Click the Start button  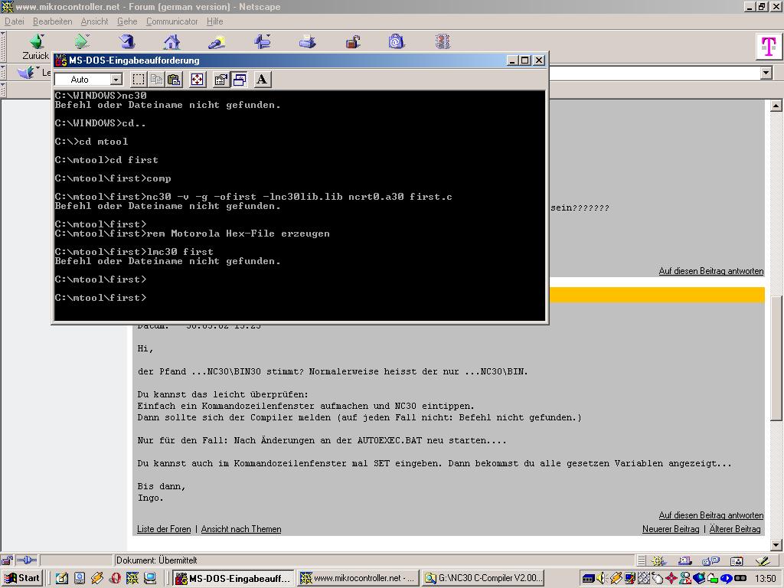[22, 579]
